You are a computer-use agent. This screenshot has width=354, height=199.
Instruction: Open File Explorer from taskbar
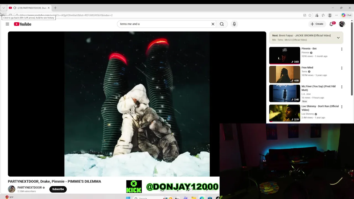(194, 198)
